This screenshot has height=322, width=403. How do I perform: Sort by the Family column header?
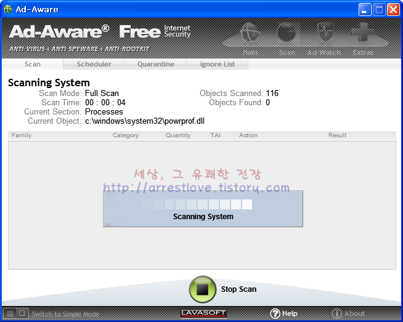pos(22,135)
